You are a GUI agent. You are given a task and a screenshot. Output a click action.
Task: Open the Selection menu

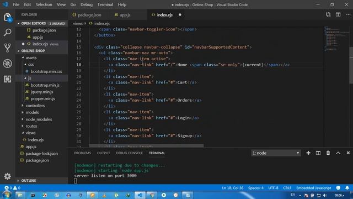(44, 4)
